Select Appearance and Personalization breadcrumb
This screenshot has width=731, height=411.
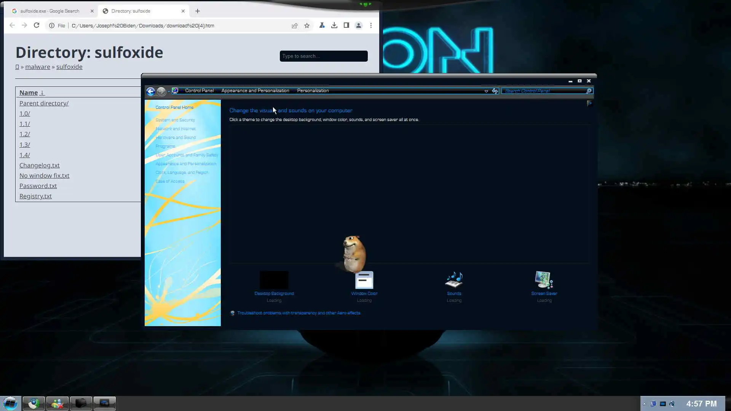pyautogui.click(x=255, y=91)
